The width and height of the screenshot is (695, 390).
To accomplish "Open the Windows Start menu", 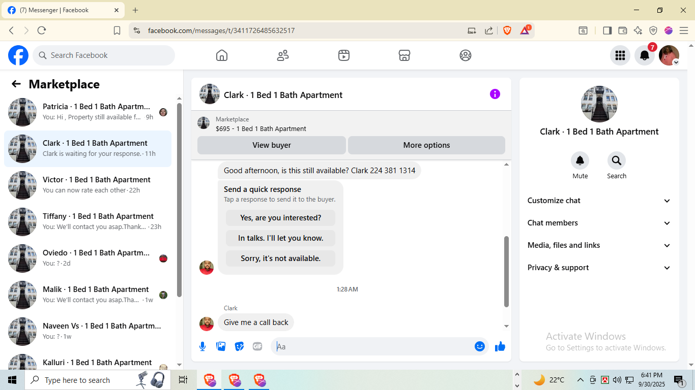I will coord(12,380).
